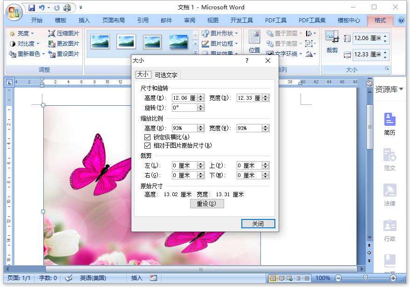Open the 对比度 contrast dropdown
This screenshot has height=287, width=410.
[x=25, y=44]
